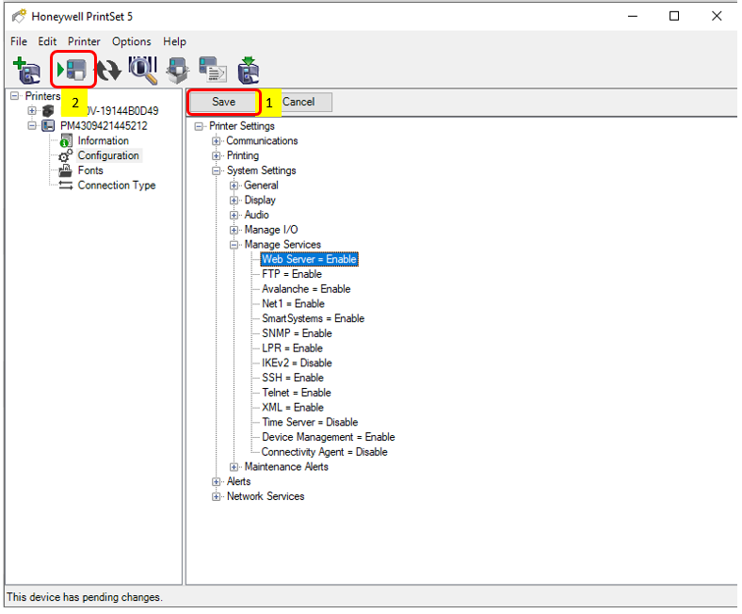The height and width of the screenshot is (614, 742).
Task: Click the printer with document toolbar icon
Action: (x=213, y=70)
